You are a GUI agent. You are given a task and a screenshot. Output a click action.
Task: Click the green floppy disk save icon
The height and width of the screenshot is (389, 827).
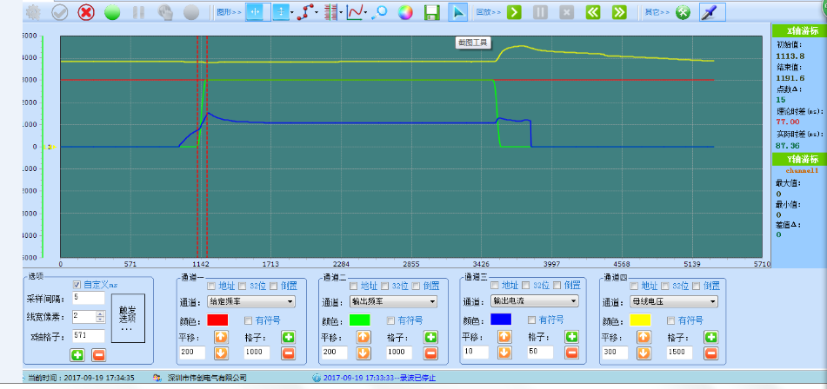pos(432,12)
